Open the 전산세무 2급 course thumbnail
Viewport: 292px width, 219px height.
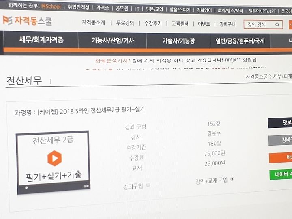(x=53, y=162)
